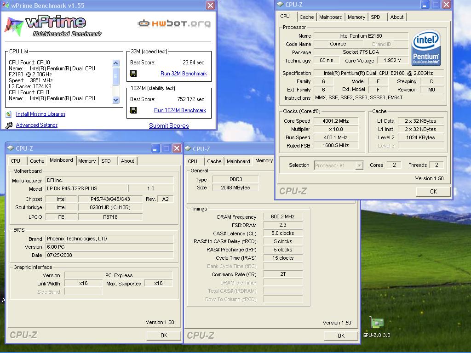This screenshot has width=471, height=353.
Task: Click the save icon beside Run 32M Benchmark
Action: 133,74
